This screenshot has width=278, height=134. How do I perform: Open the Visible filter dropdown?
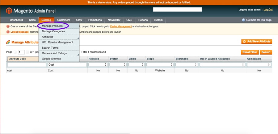click(136, 65)
